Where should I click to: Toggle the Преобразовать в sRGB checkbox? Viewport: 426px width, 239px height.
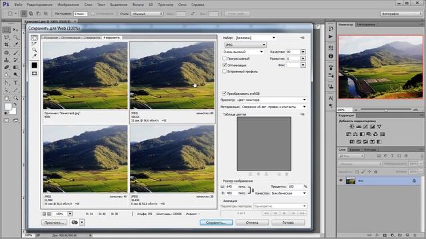(224, 93)
